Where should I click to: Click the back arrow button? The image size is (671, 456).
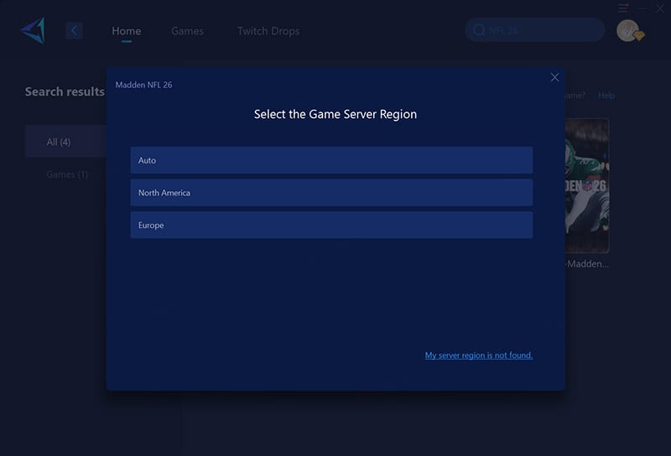point(74,30)
